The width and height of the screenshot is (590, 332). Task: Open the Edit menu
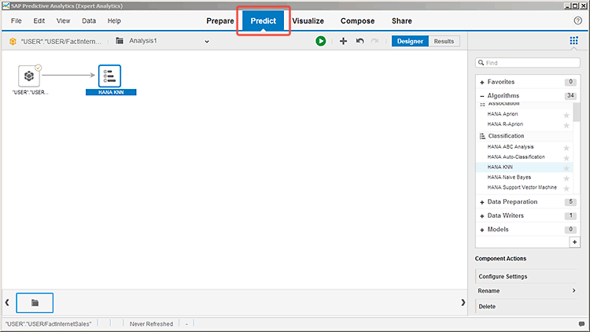click(39, 20)
